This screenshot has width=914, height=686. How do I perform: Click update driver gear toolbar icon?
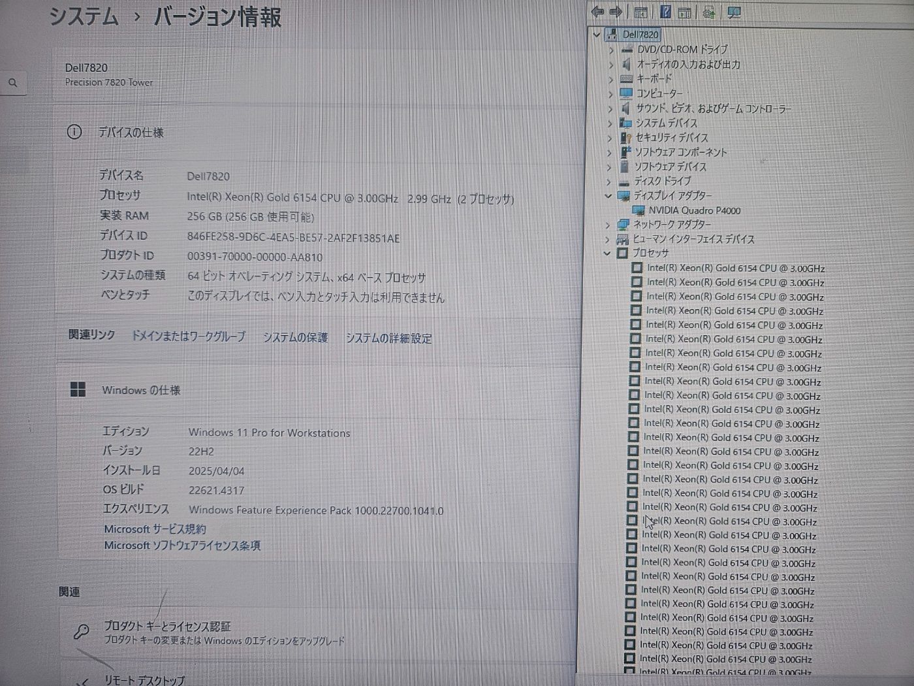[708, 12]
